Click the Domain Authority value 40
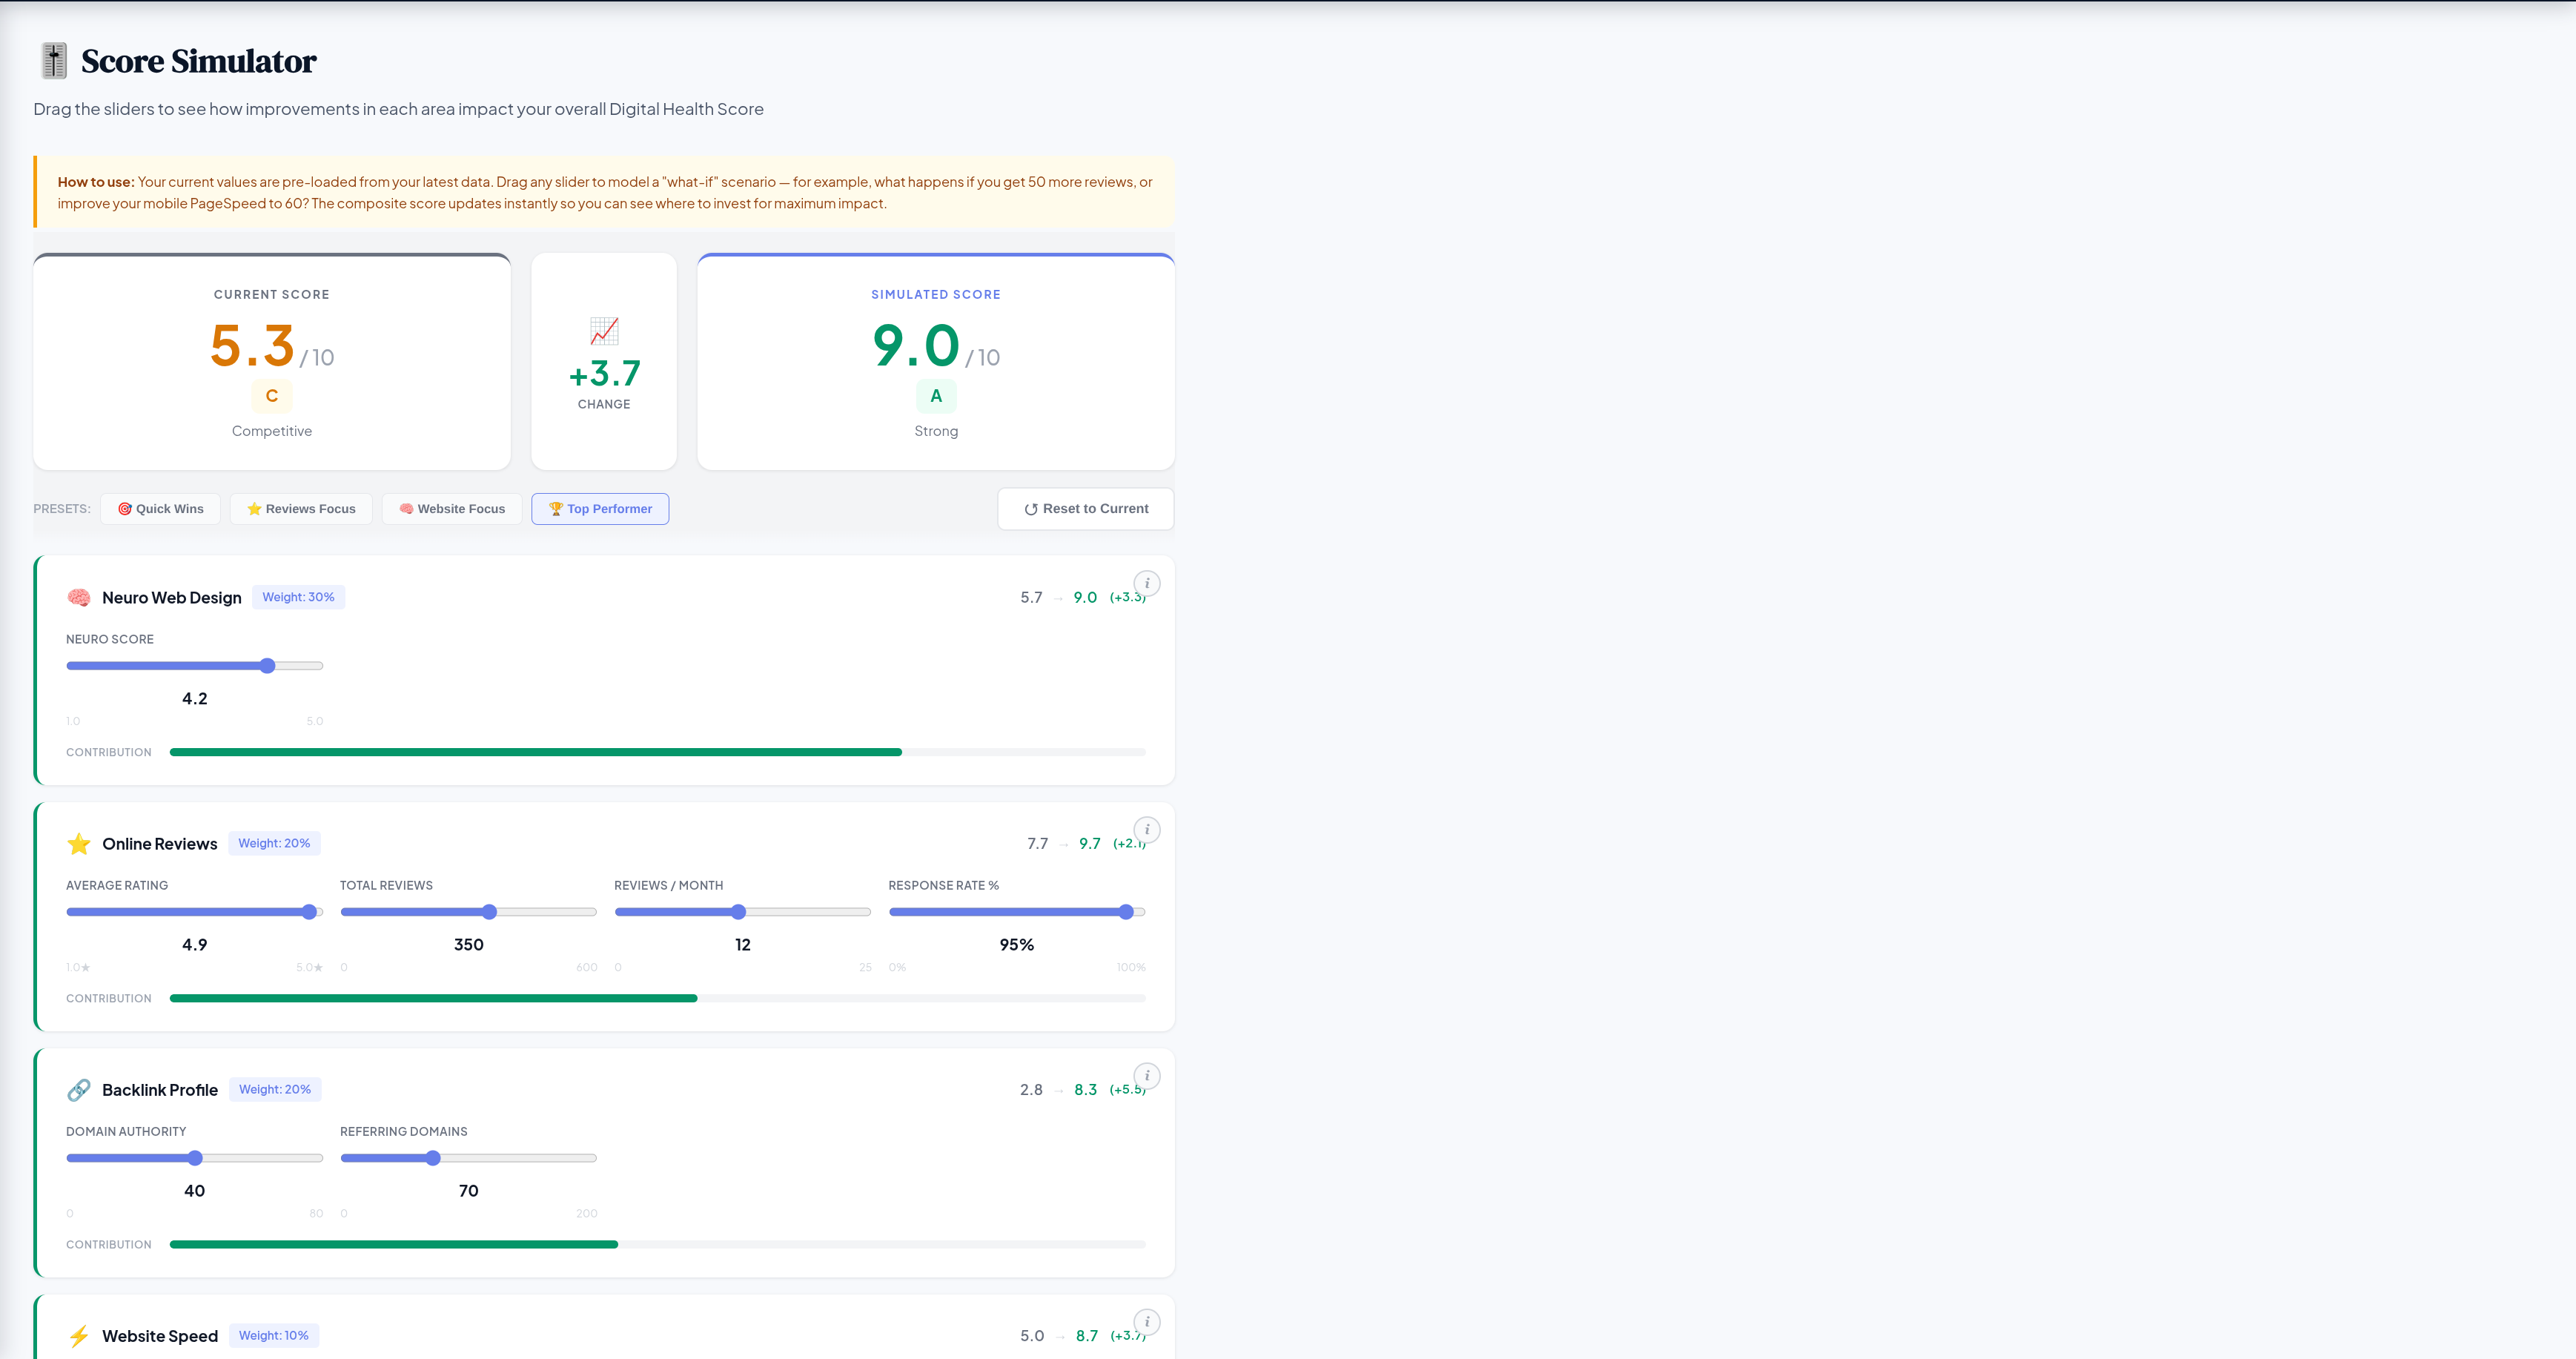The image size is (2576, 1359). point(195,1190)
